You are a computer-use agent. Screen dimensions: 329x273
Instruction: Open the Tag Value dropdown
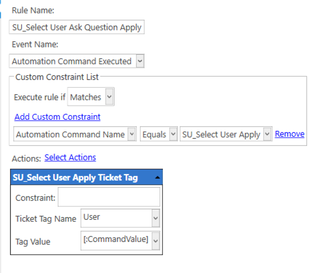(x=120, y=241)
